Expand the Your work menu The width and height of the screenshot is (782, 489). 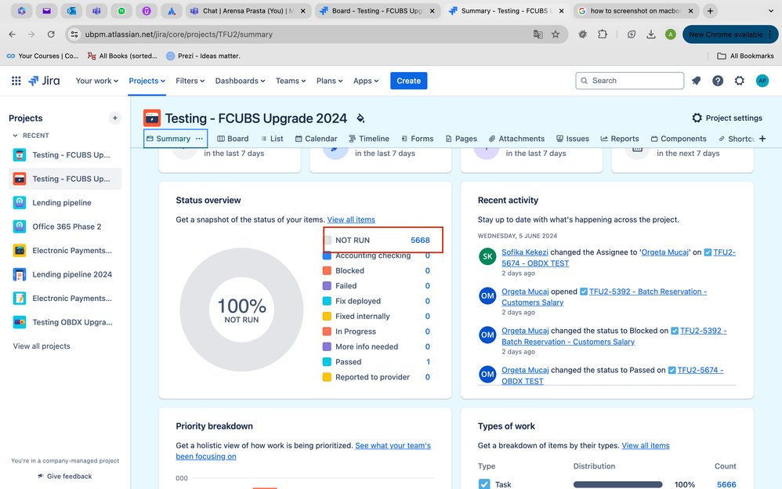pos(96,81)
